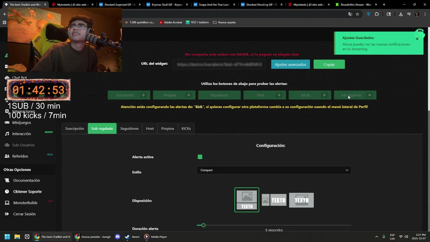Click Cerrar Sesión in the sidebar
The width and height of the screenshot is (430, 242).
pyautogui.click(x=24, y=214)
